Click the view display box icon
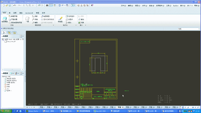Screen dimensions: 201x113 click(72, 5)
